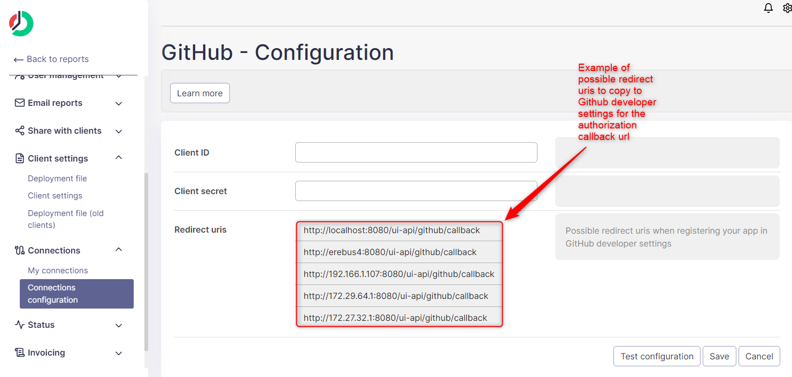The image size is (792, 377).
Task: Select Deployment file in sidebar
Action: [57, 178]
